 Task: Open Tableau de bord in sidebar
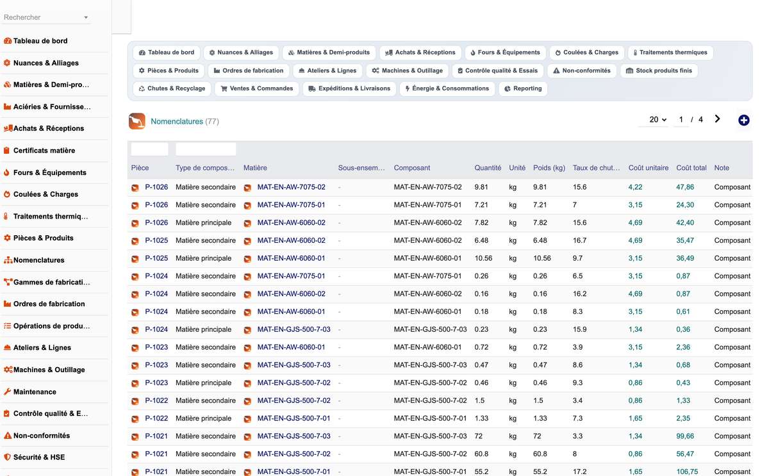pos(40,41)
